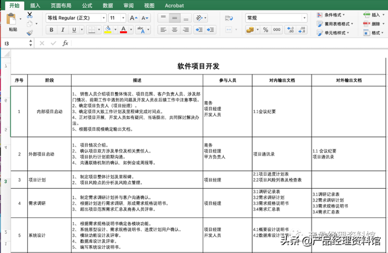The image size is (388, 253).
Task: Click the Wrap Text icon
Action: (229, 18)
